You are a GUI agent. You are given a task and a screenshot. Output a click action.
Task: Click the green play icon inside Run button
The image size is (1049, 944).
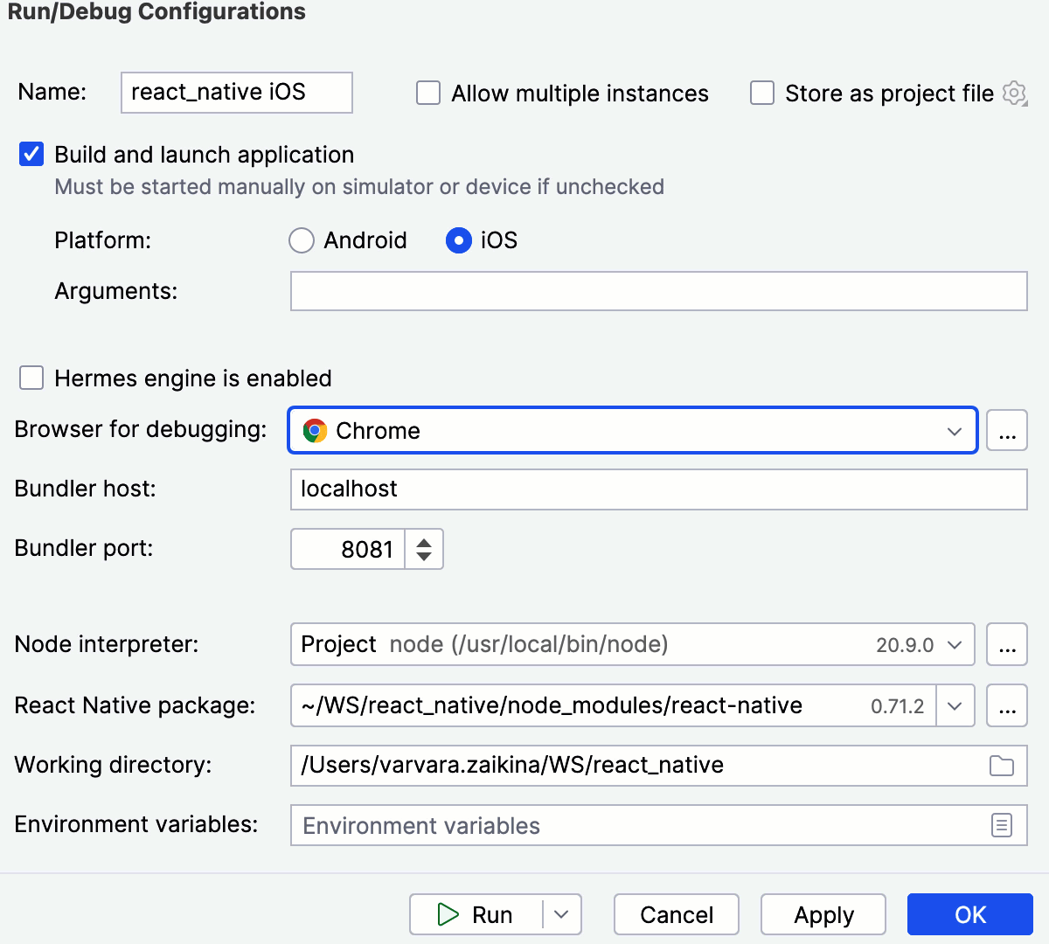(x=448, y=914)
